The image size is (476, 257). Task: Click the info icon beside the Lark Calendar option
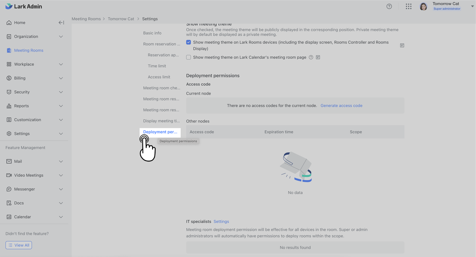[311, 57]
